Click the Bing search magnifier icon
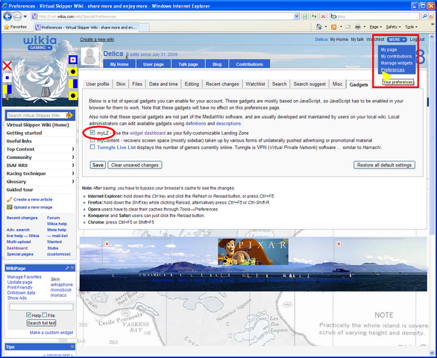437x358 pixels. coord(424,16)
